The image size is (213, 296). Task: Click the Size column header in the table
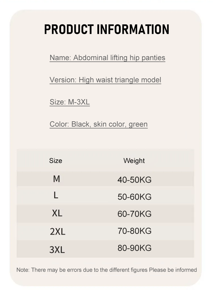click(x=56, y=160)
